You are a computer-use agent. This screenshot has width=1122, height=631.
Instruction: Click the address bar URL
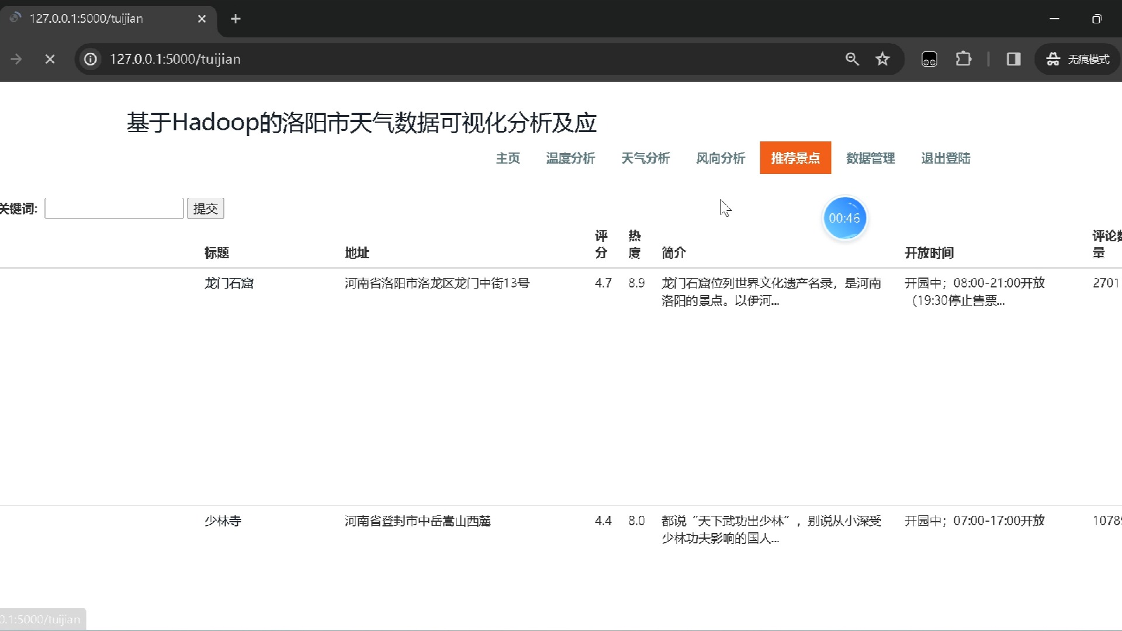coord(175,59)
